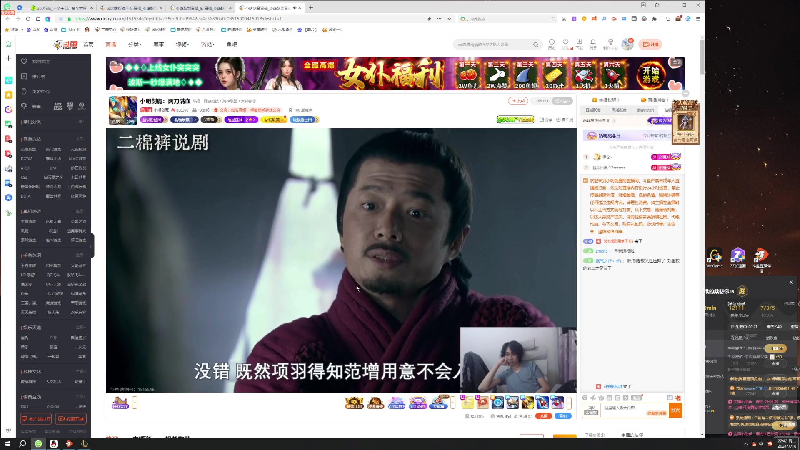Select 赛事 in Douyu nav
Image resolution: width=800 pixels, height=450 pixels.
(x=159, y=45)
